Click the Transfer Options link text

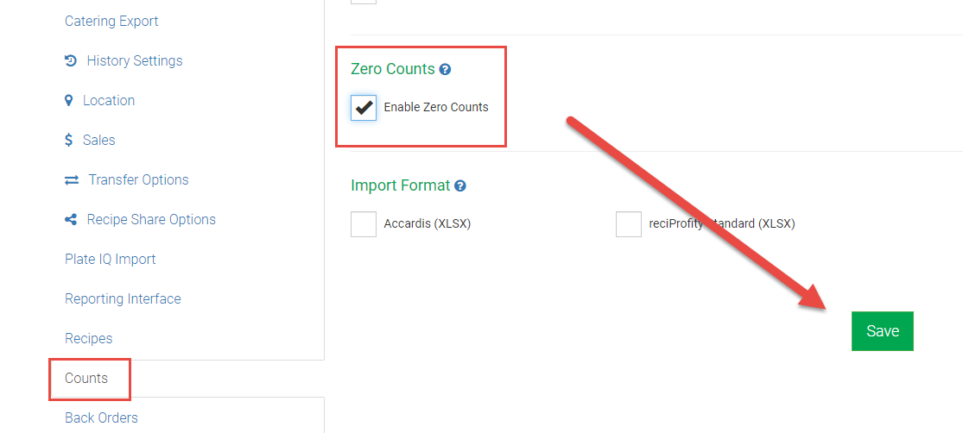(x=138, y=179)
